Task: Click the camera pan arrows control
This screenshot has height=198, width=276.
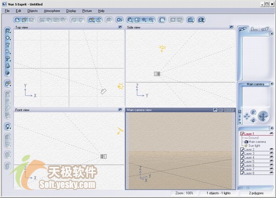Action: [247, 116]
